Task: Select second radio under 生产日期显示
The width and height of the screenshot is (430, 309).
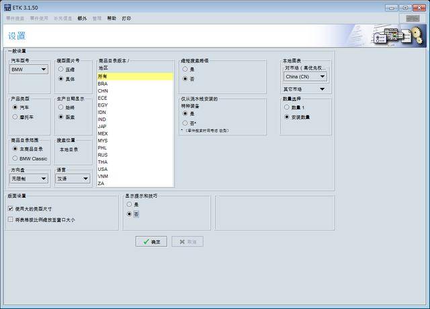Action: tap(61, 117)
